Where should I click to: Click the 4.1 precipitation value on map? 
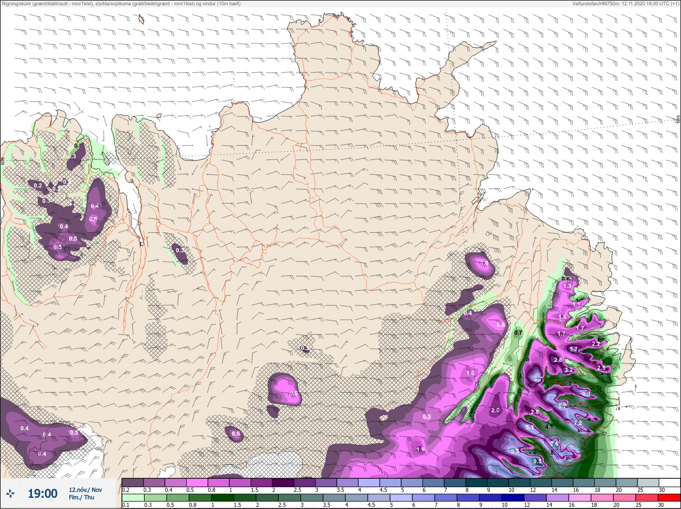pyautogui.click(x=550, y=426)
